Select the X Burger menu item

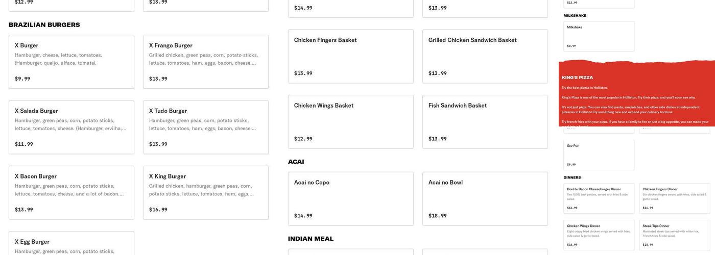(x=71, y=61)
